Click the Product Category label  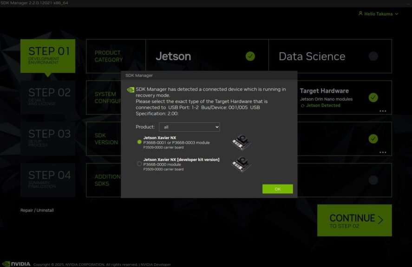(x=109, y=56)
